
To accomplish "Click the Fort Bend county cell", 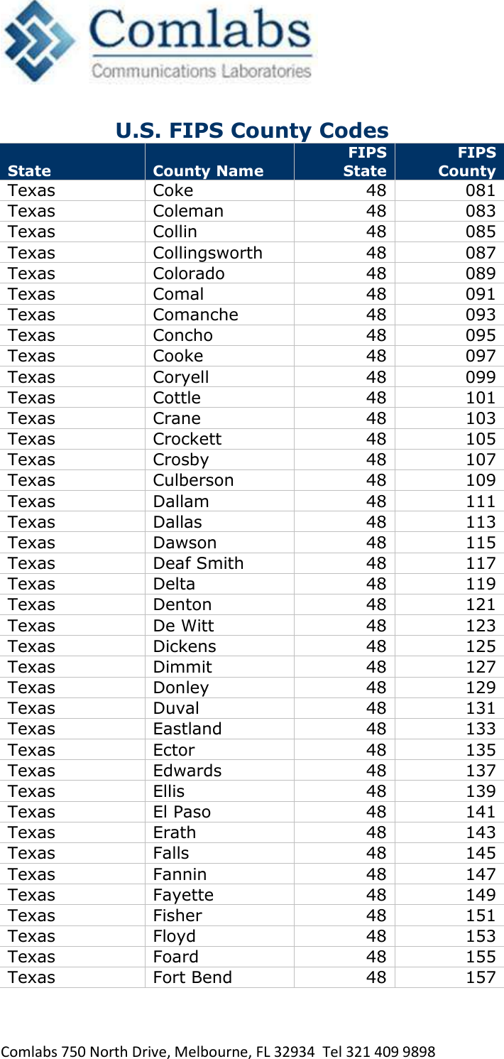I will pos(192,977).
